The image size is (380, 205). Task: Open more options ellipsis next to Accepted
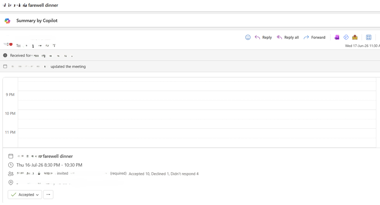48,194
